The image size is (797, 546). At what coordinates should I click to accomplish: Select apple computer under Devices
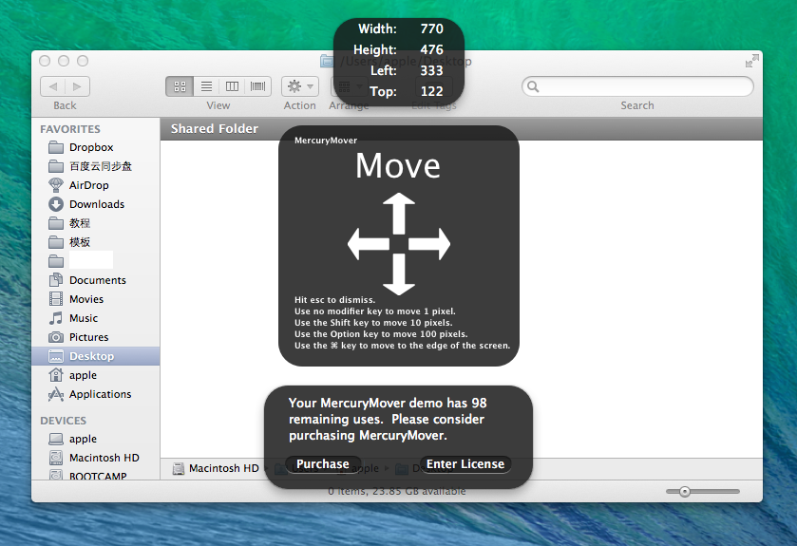(96, 439)
